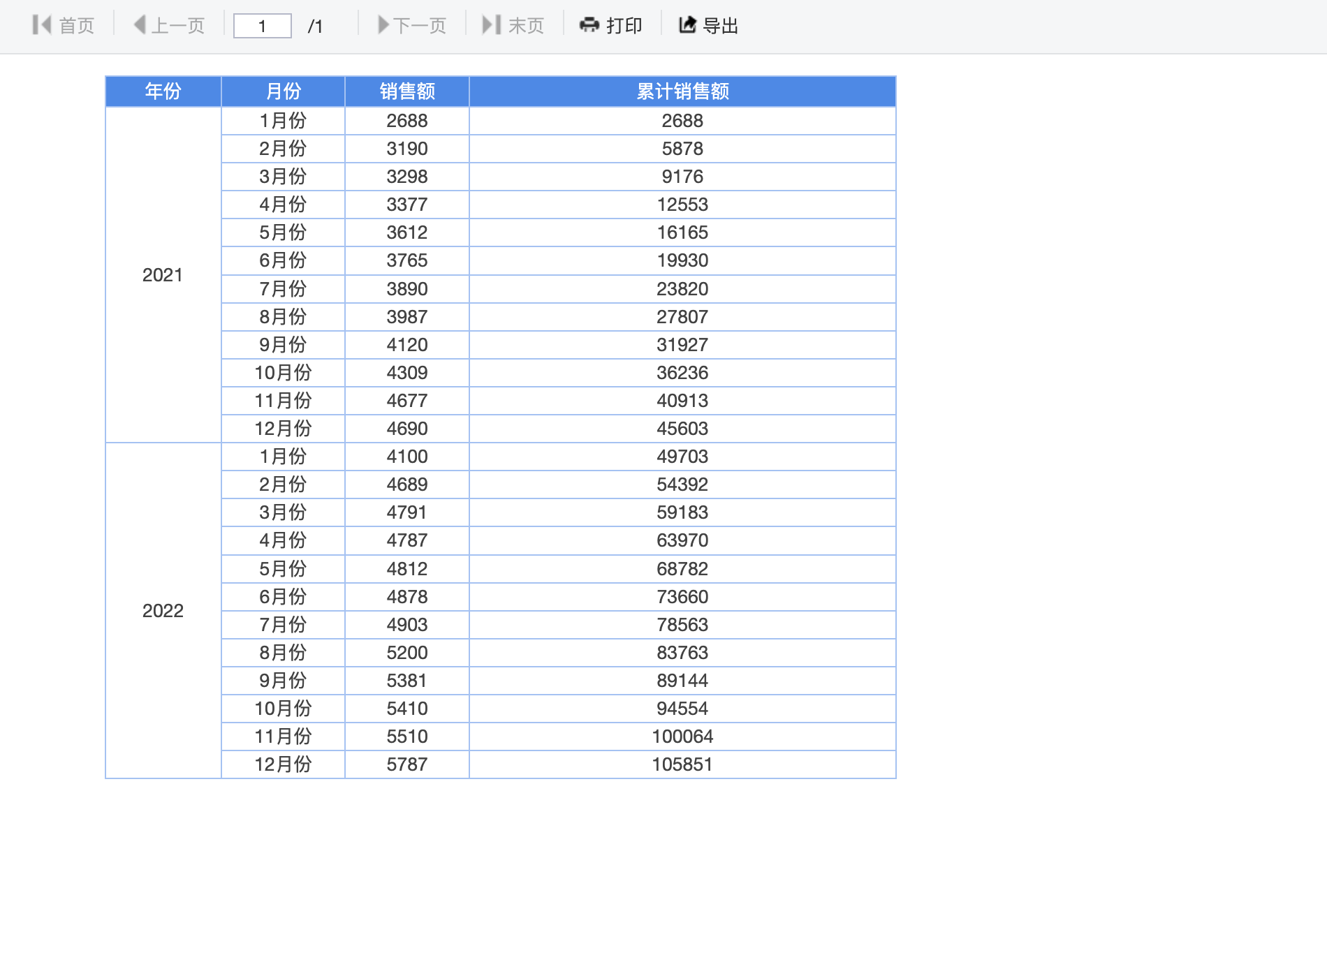Click the previous page arrow icon
Viewport: 1327px width, 969px height.
[x=140, y=25]
